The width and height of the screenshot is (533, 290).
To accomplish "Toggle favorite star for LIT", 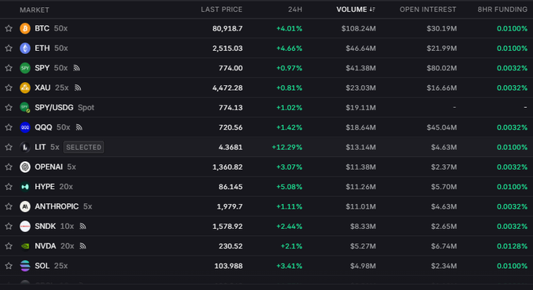I will (9, 147).
